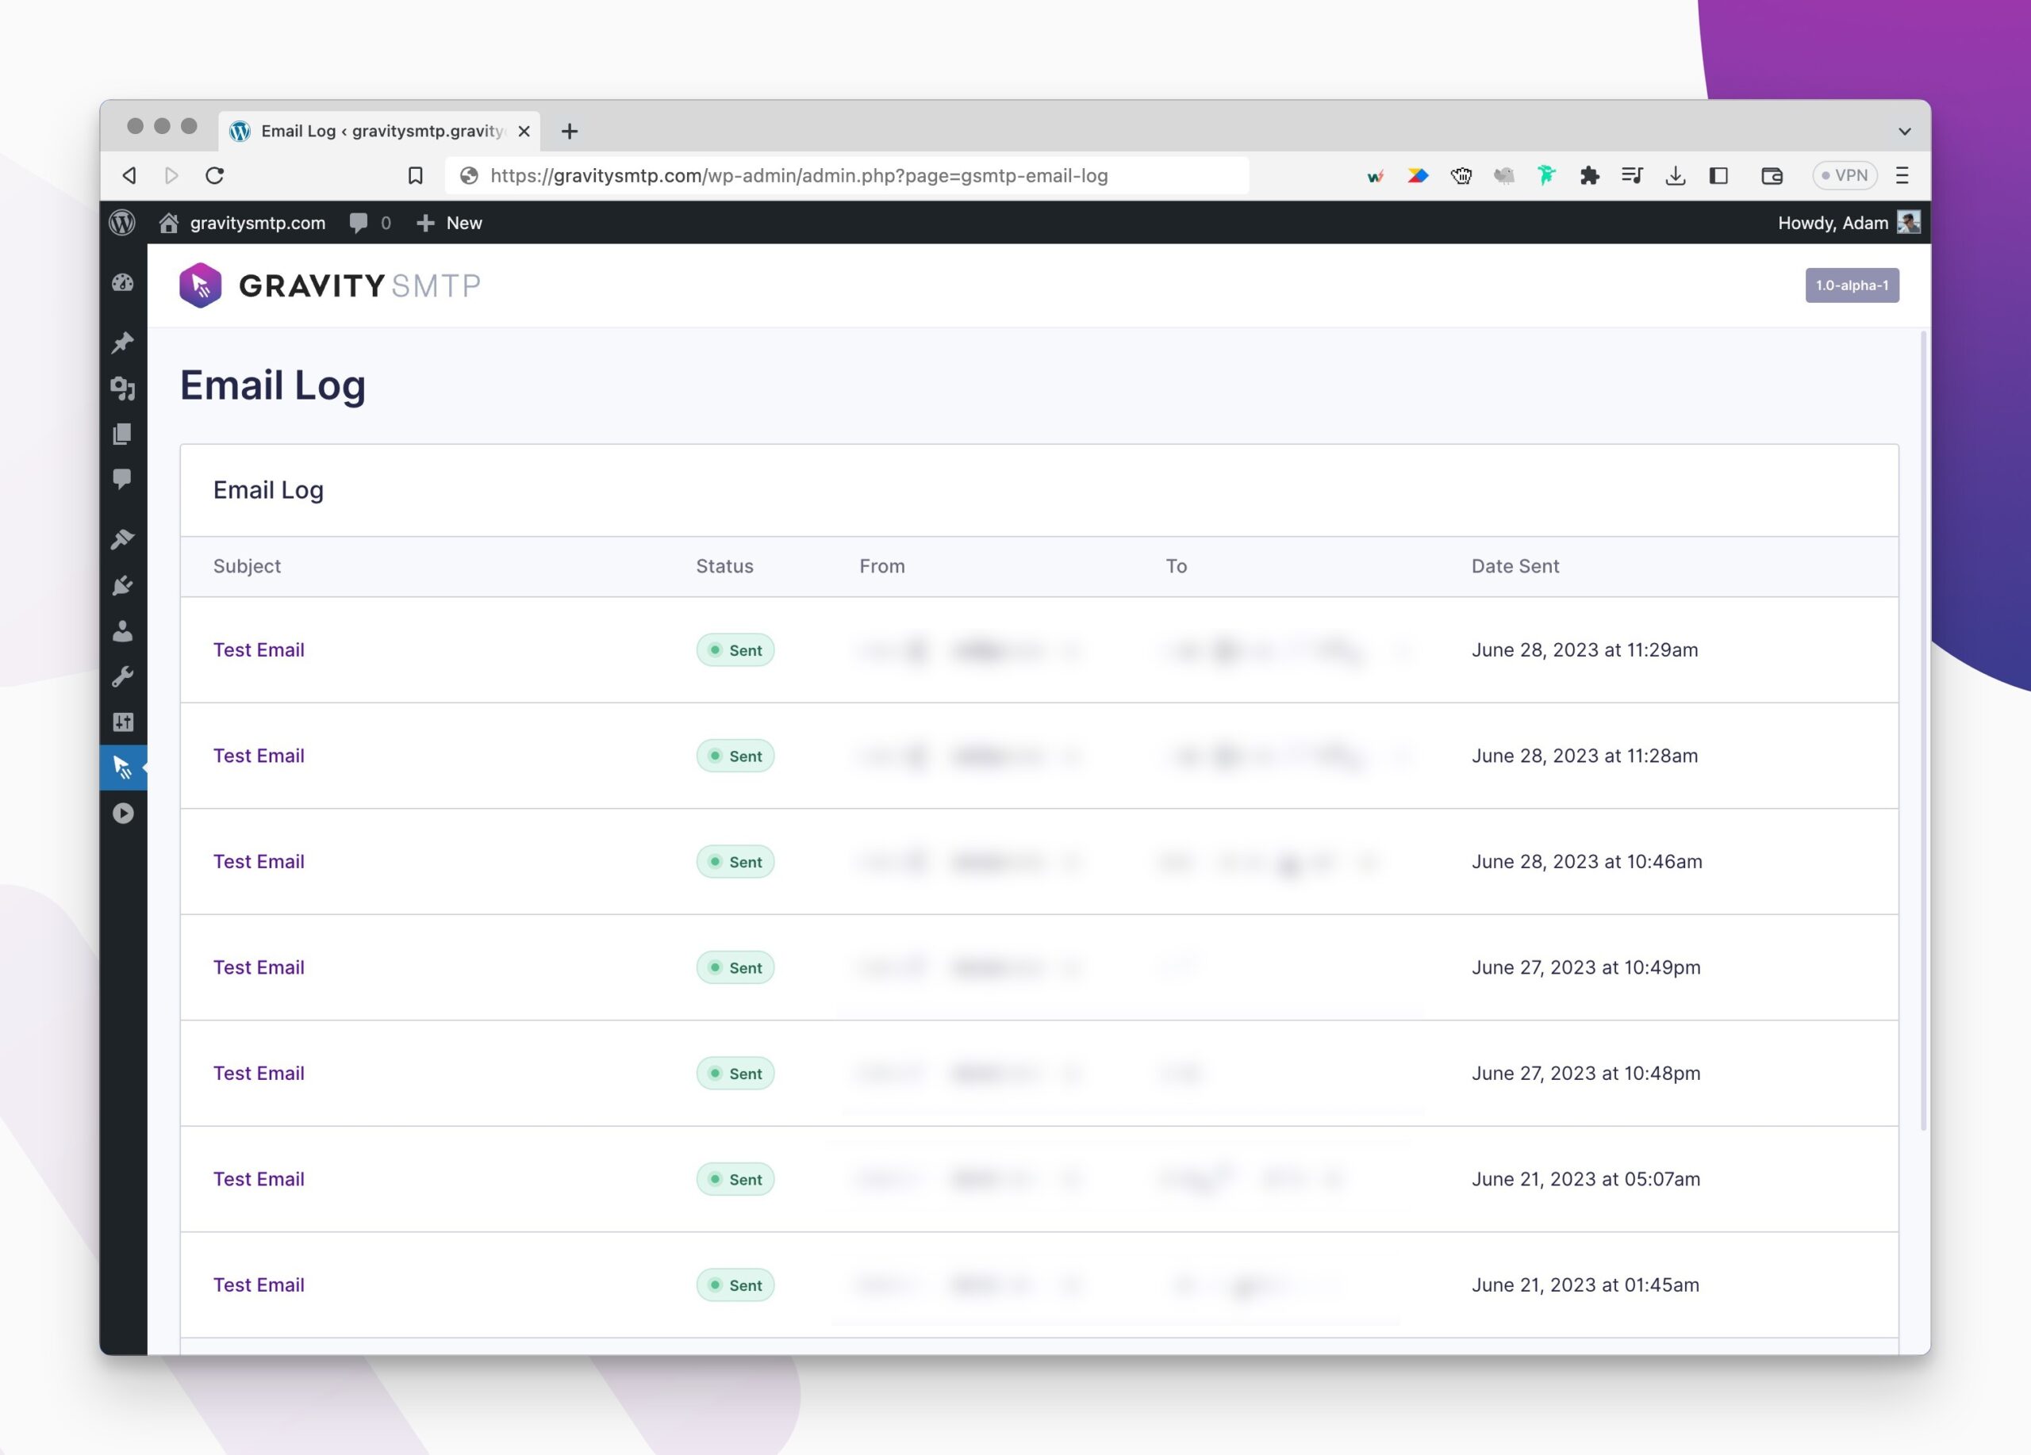This screenshot has width=2031, height=1455.
Task: Click the Subject column header
Action: (248, 566)
